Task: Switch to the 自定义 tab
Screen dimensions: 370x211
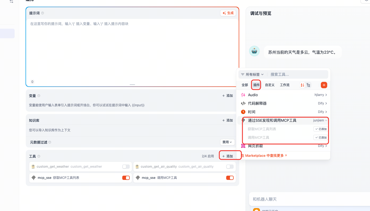Action: (270, 85)
